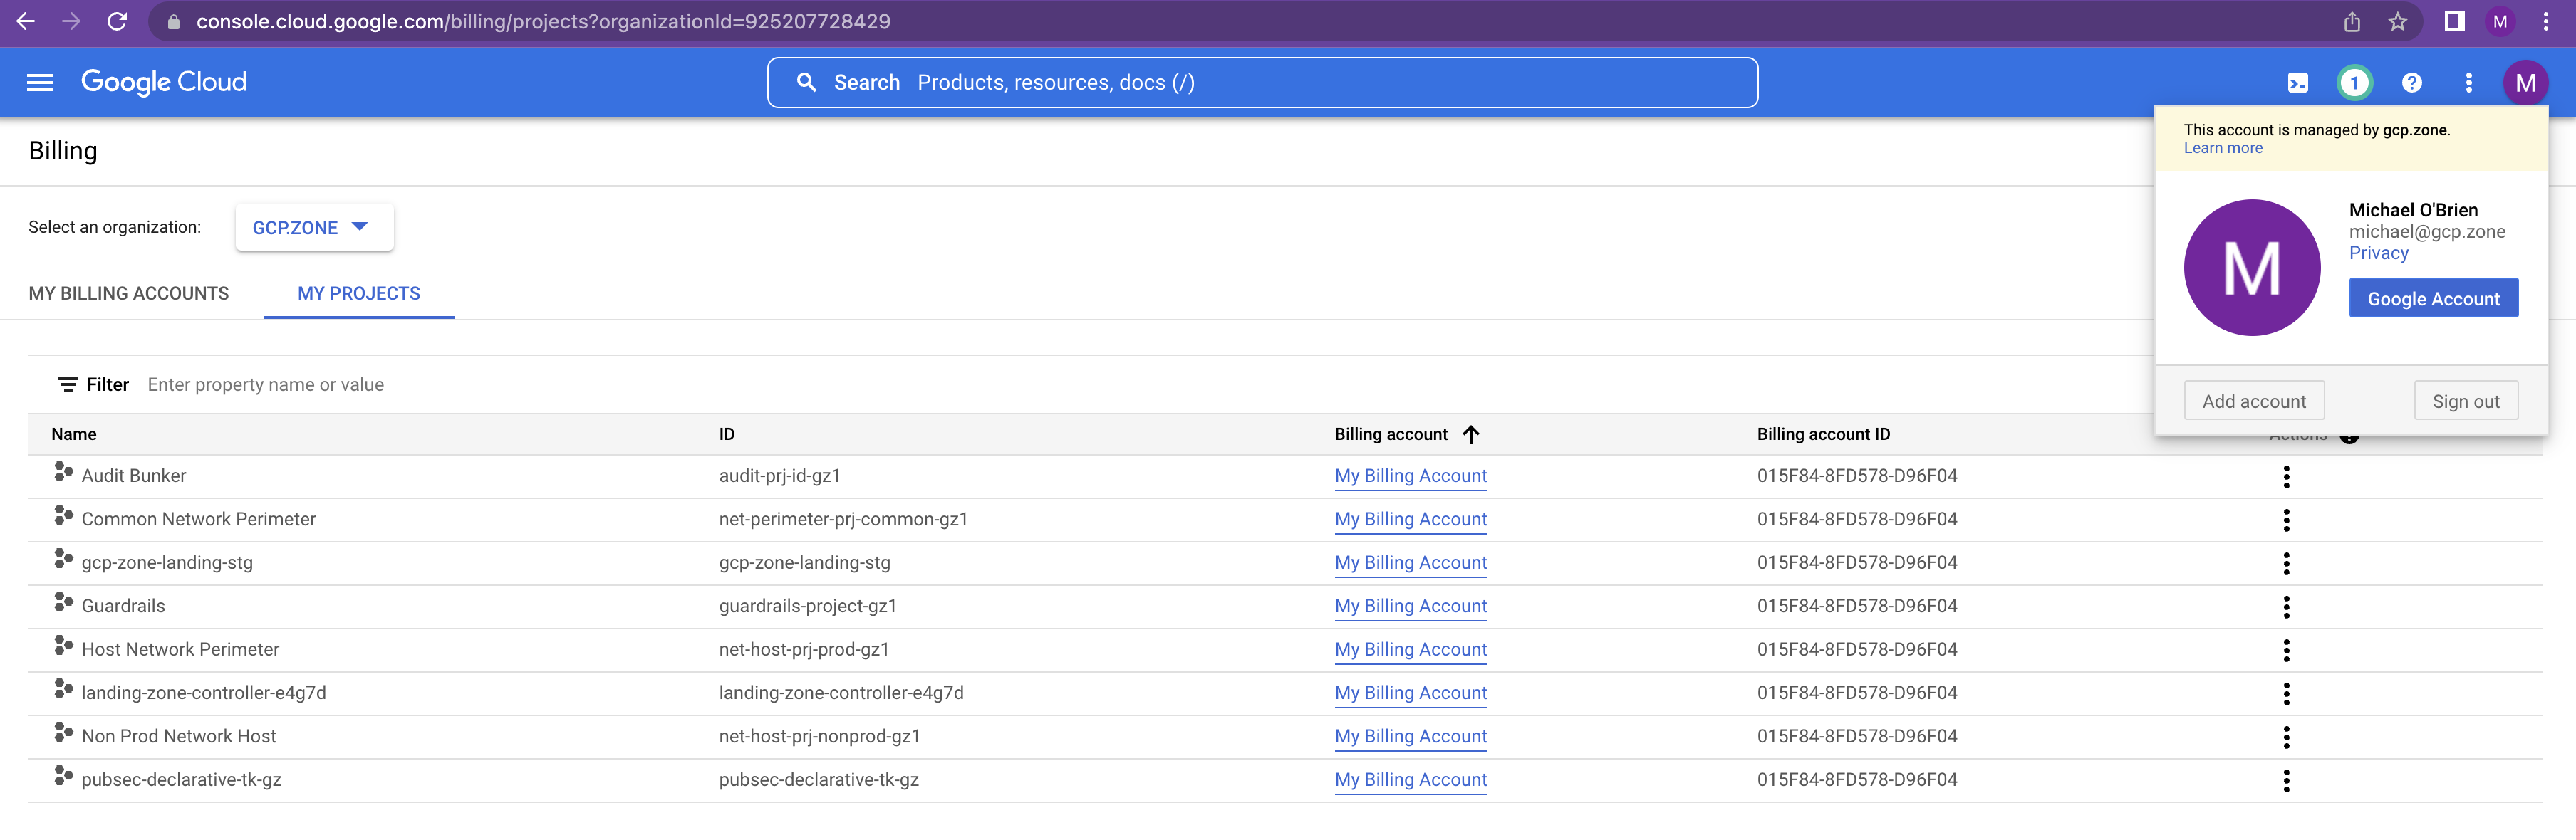Open My Billing Account link for gcp-zone-landing-stg
The width and height of the screenshot is (2576, 840).
tap(1410, 563)
